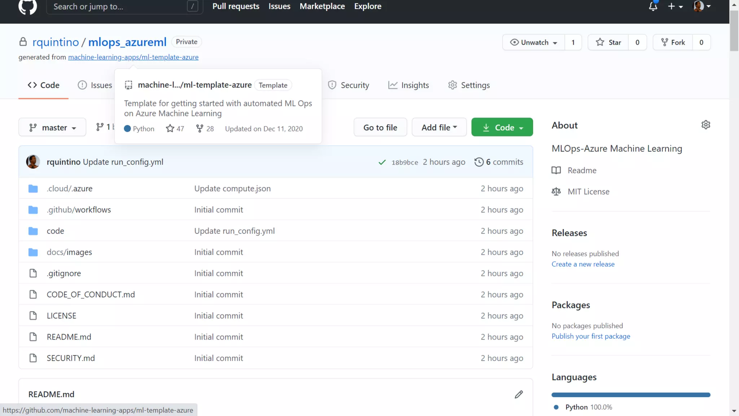
Task: Open the notifications bell
Action: tap(653, 6)
